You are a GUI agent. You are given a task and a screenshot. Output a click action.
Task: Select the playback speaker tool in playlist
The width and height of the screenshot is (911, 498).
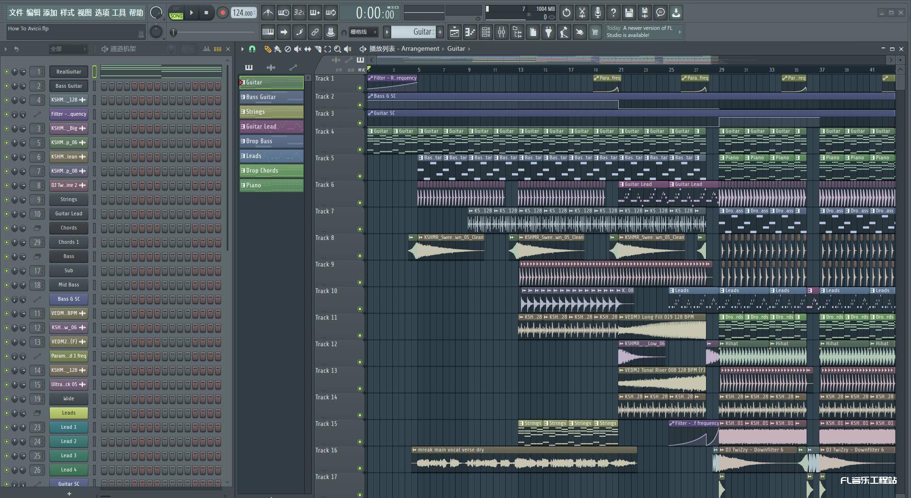(x=347, y=49)
